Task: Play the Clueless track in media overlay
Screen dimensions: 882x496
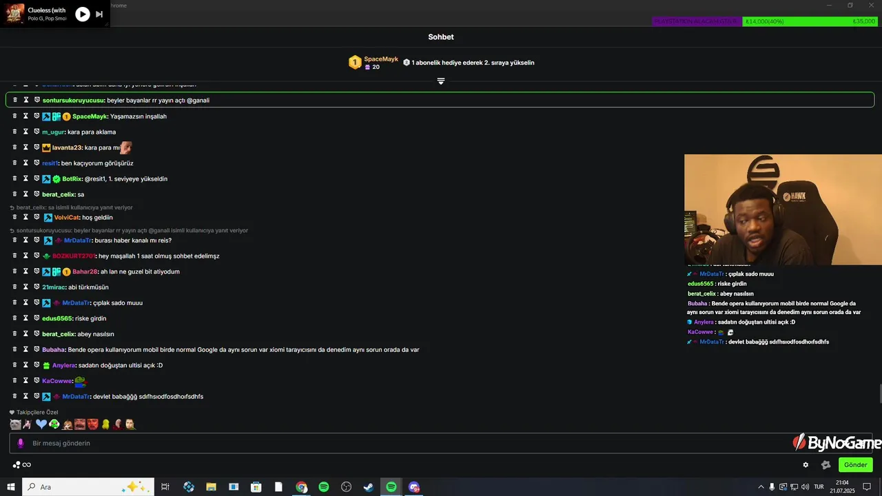Action: pyautogui.click(x=82, y=14)
